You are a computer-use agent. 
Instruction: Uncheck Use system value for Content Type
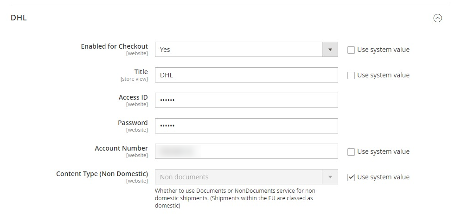[x=351, y=177]
